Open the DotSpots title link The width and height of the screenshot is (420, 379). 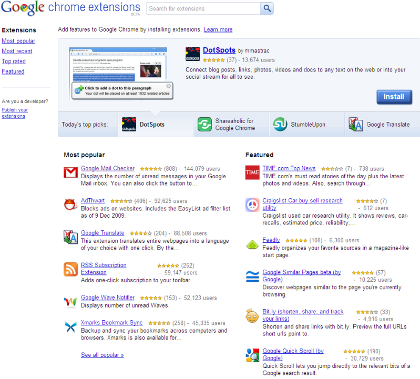point(219,50)
